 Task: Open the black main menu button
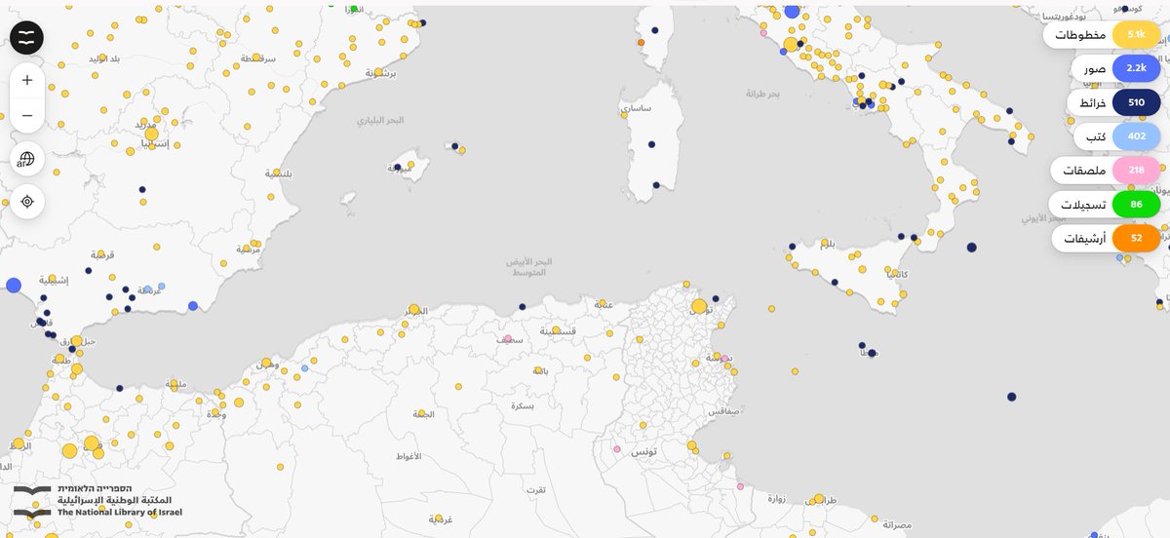(27, 37)
